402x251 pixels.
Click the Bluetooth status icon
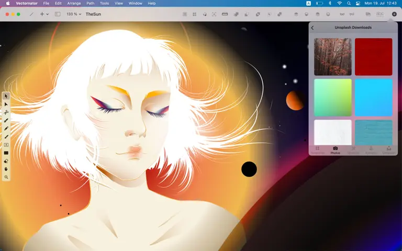click(x=330, y=3)
